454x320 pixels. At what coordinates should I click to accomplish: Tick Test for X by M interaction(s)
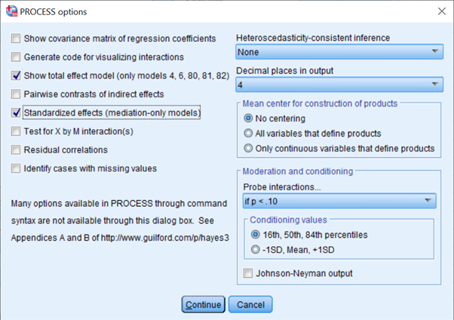point(16,131)
